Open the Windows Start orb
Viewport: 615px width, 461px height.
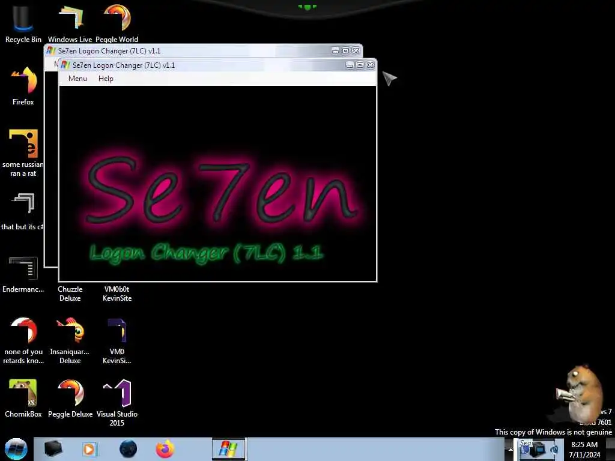pos(16,449)
